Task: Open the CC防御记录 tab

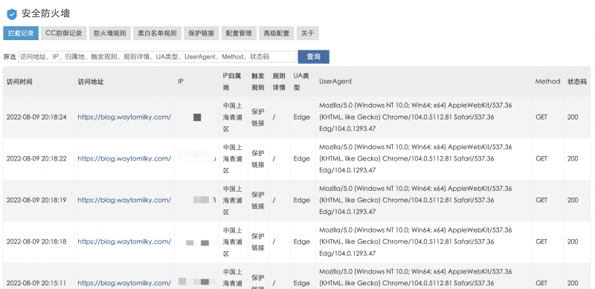Action: [x=64, y=33]
